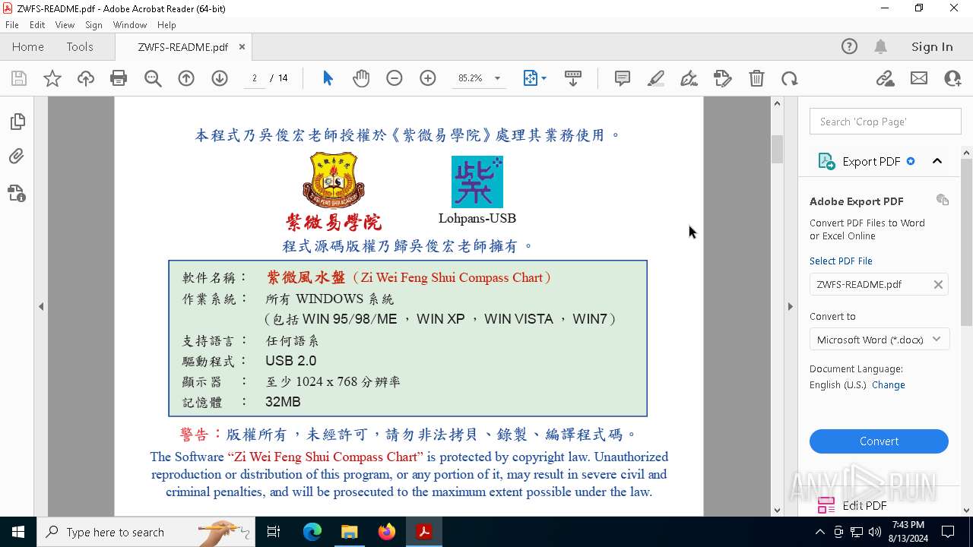
Task: Enable scrolling mode in the toolbar
Action: tap(573, 78)
